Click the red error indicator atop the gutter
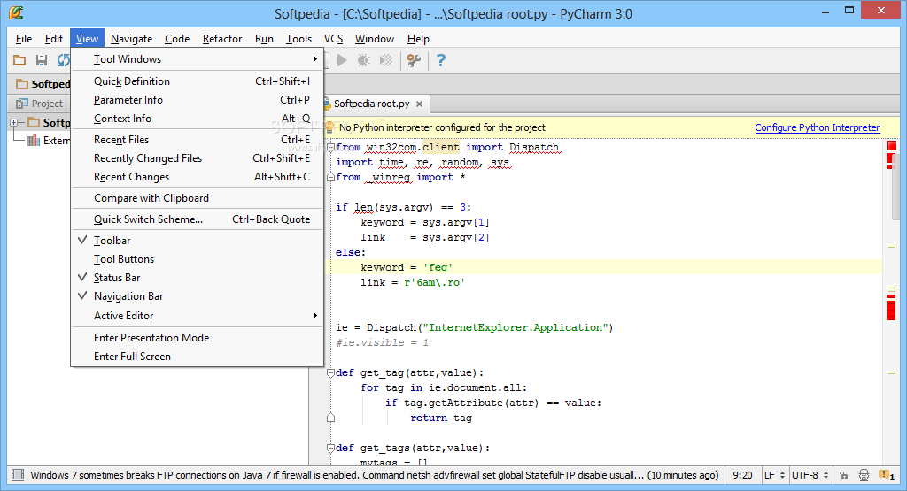 coord(891,146)
